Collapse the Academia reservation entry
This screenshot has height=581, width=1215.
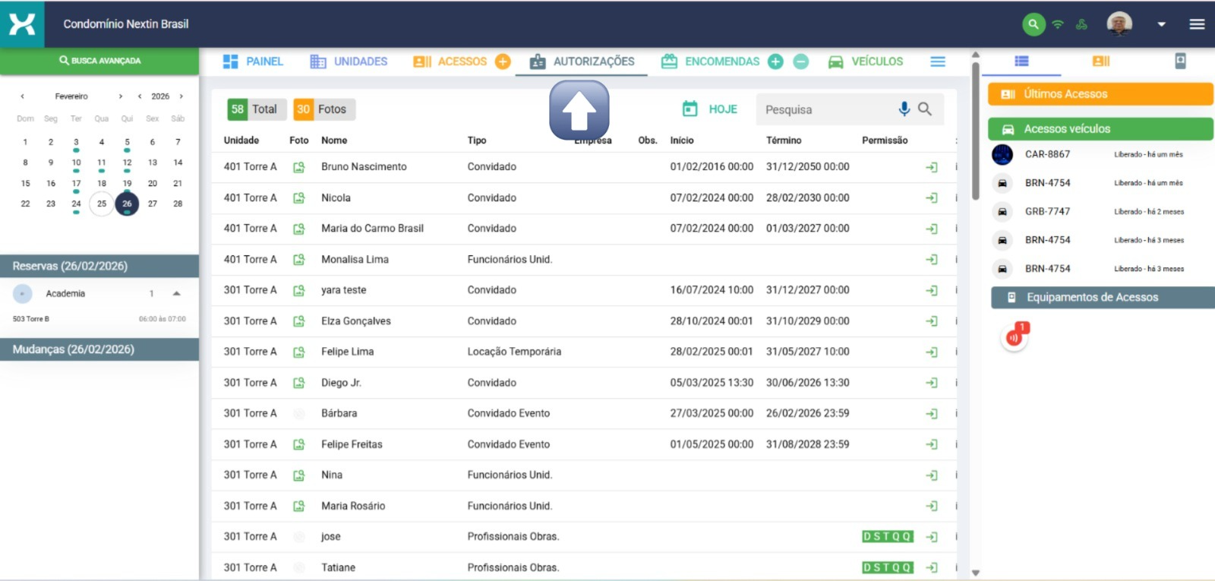(x=176, y=294)
